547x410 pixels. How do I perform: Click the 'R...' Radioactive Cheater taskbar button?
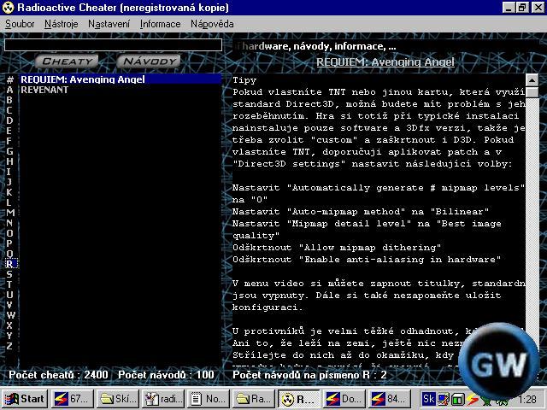tap(299, 399)
